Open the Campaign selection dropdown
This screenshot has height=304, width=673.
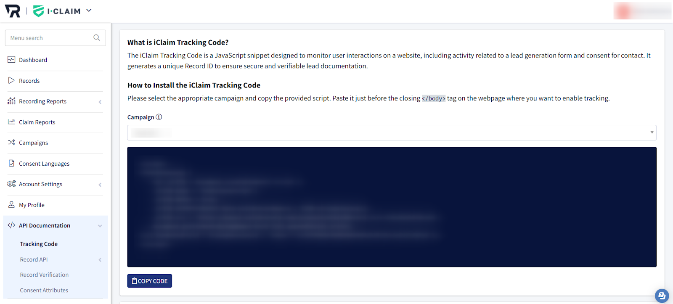coord(392,132)
